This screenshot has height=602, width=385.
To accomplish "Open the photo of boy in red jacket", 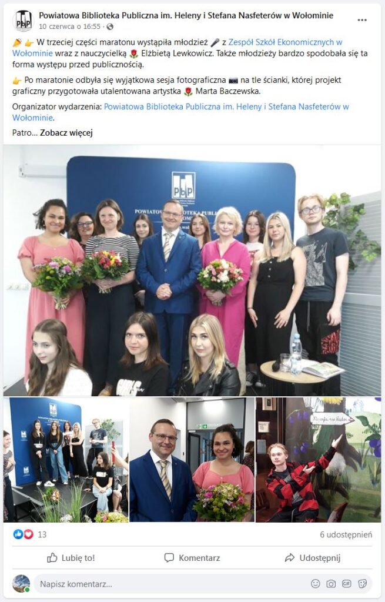I will coord(319,460).
